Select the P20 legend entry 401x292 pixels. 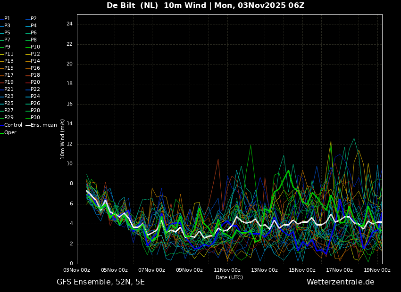coord(35,82)
